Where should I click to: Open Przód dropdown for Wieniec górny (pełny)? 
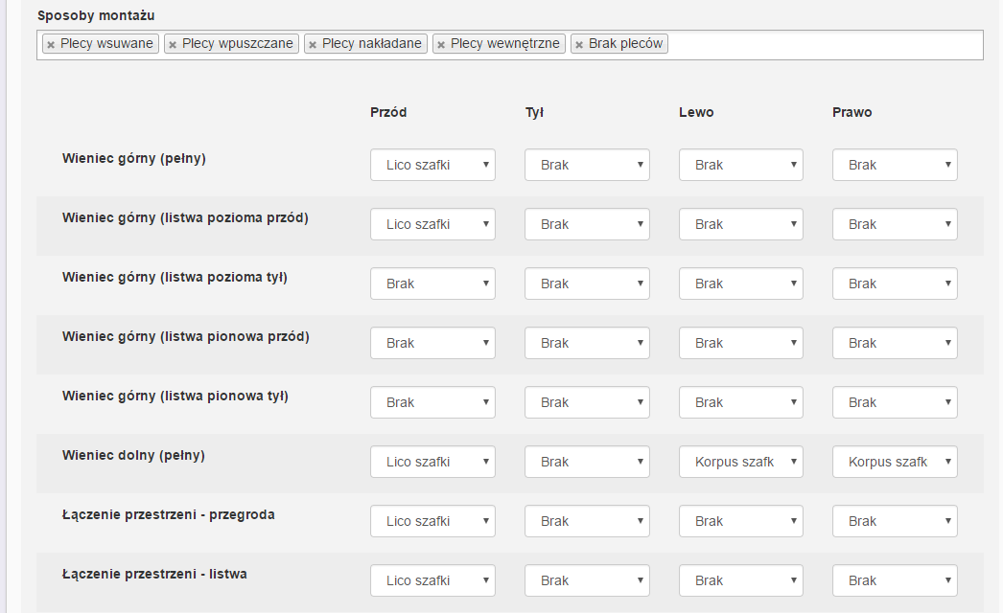432,165
